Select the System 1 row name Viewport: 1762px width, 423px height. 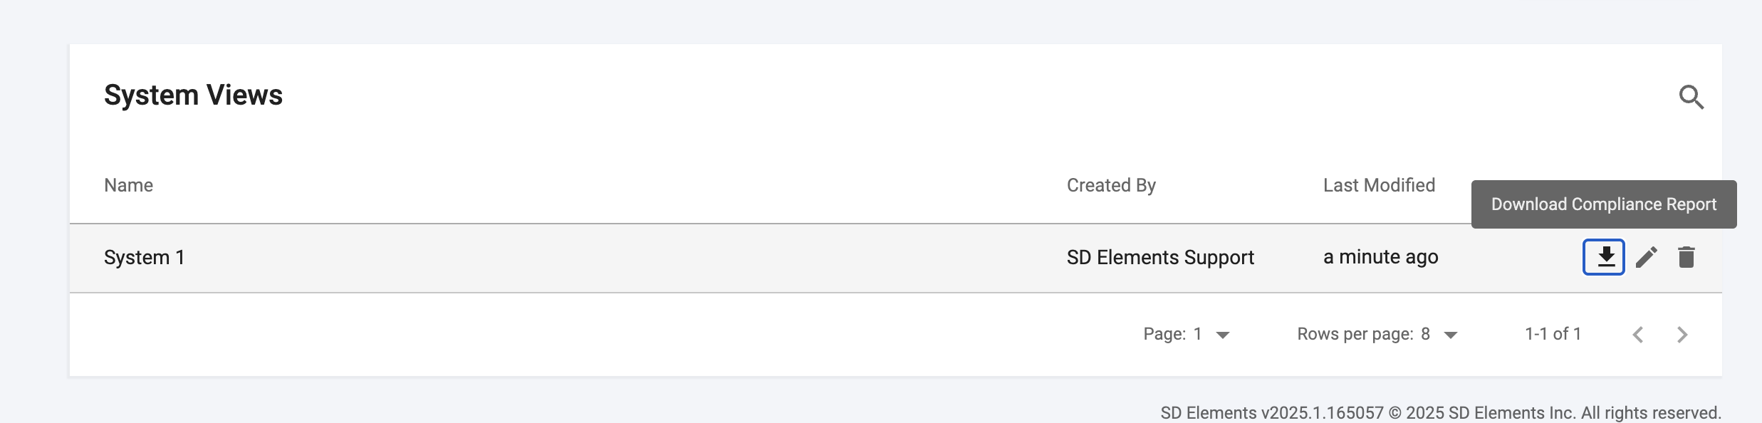pyautogui.click(x=144, y=257)
